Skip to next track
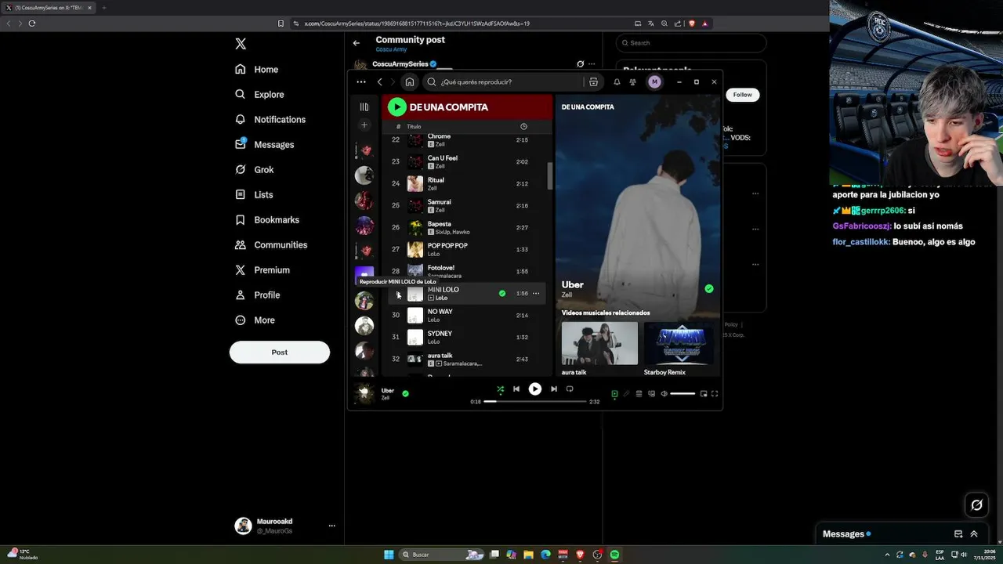Image resolution: width=1003 pixels, height=564 pixels. [x=553, y=389]
